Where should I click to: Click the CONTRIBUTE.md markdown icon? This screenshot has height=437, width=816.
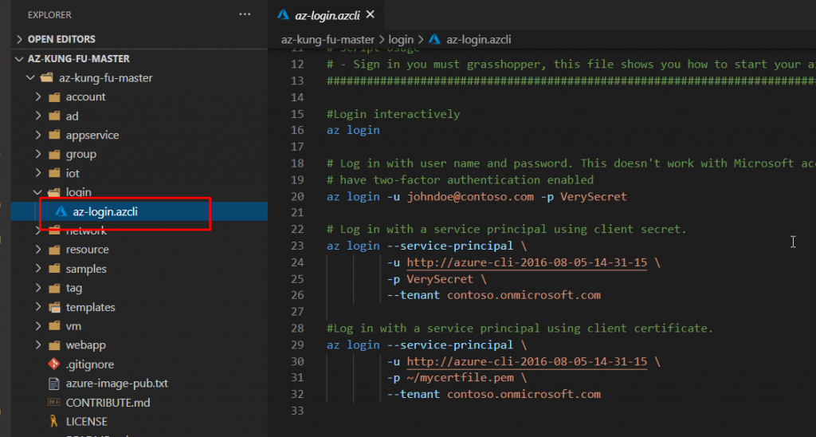[54, 403]
